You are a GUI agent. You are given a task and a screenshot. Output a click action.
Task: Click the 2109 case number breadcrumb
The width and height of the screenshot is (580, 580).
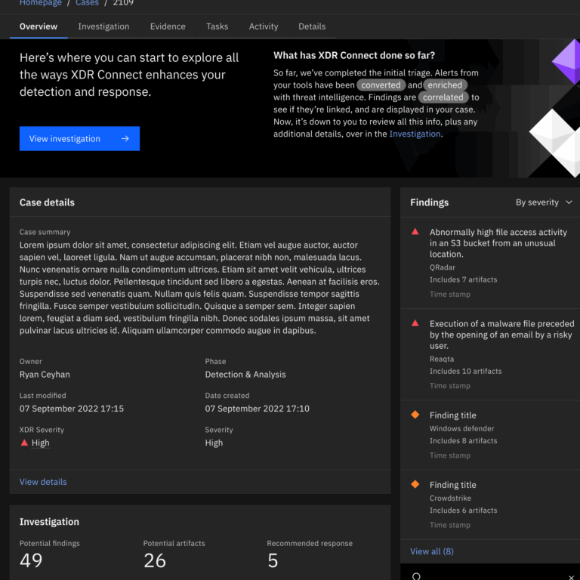tap(123, 2)
